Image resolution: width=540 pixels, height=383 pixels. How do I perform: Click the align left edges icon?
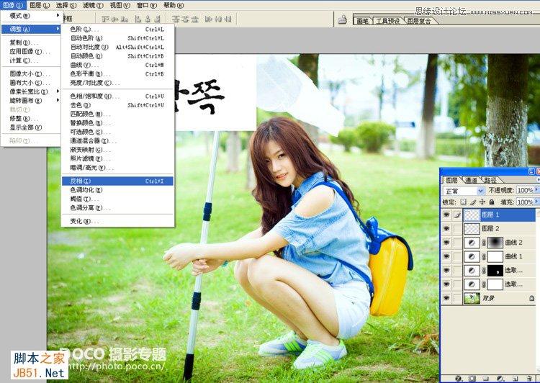click(x=138, y=19)
